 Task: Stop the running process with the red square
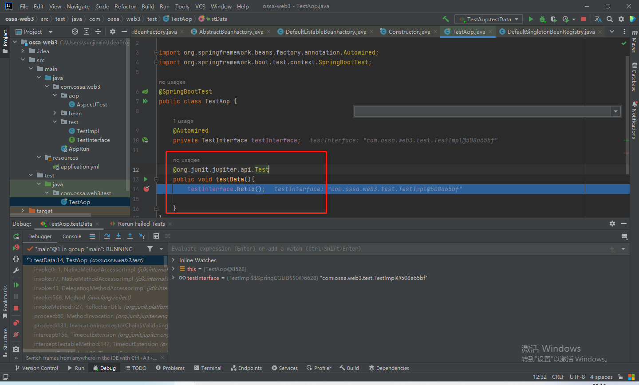tap(584, 19)
